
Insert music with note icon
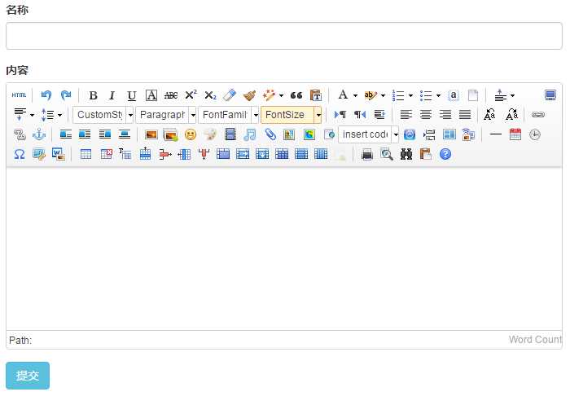250,134
